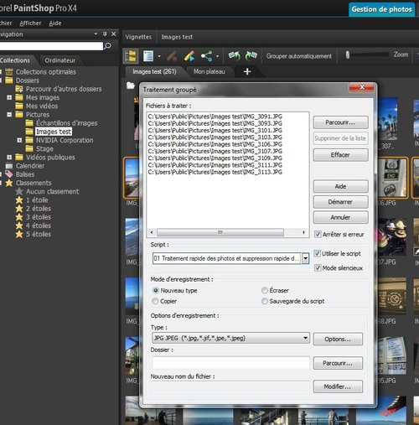Rotate photos right with toolbar icon

(x=251, y=55)
